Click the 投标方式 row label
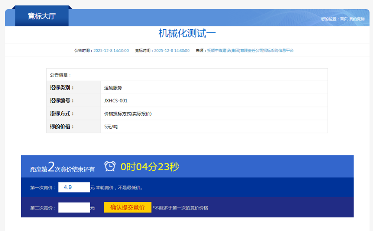The height and width of the screenshot is (231, 373). click(x=62, y=113)
